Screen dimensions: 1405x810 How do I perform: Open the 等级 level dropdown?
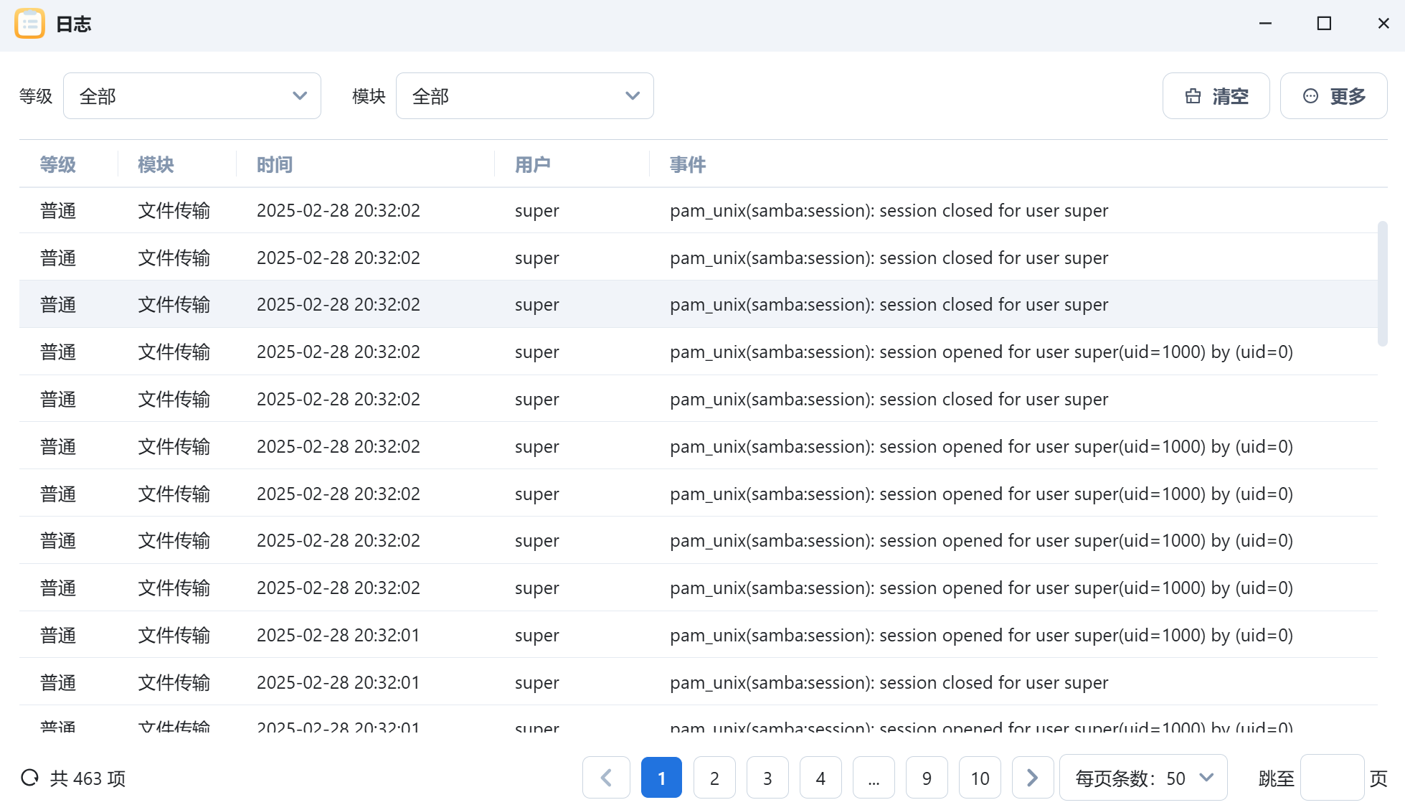pos(192,95)
